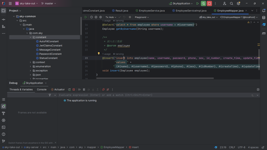Open the Build hammer tool window
Image resolution: width=267 pixels, height=150 pixels.
tap(3, 113)
